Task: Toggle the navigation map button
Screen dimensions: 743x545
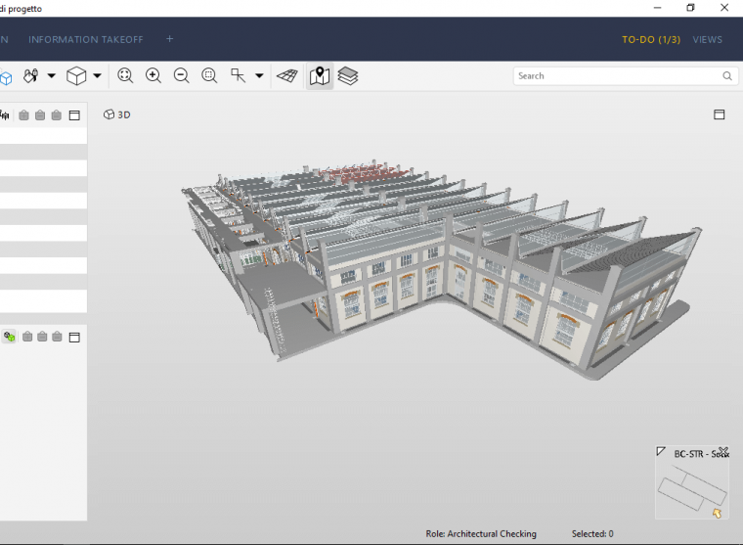Action: (x=320, y=76)
